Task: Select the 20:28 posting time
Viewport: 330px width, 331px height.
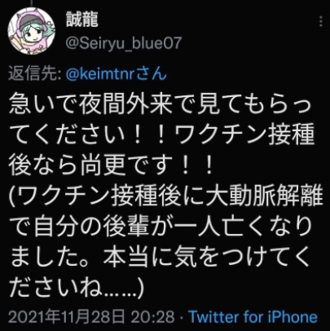Action: click(x=152, y=317)
